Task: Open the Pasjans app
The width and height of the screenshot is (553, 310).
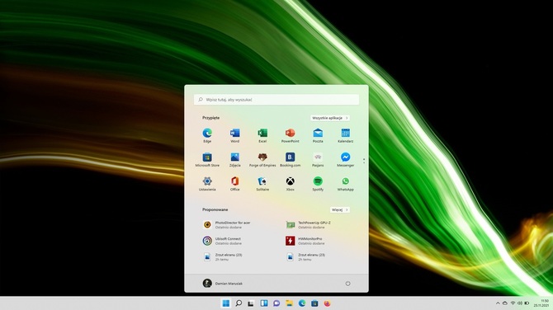Action: pos(318,160)
